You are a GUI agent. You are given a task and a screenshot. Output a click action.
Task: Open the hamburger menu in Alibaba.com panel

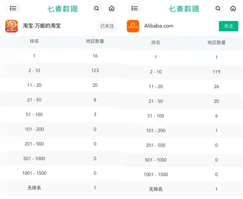(x=134, y=8)
